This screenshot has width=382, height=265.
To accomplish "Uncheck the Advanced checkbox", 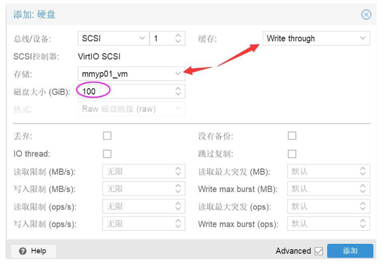I will pos(318,251).
